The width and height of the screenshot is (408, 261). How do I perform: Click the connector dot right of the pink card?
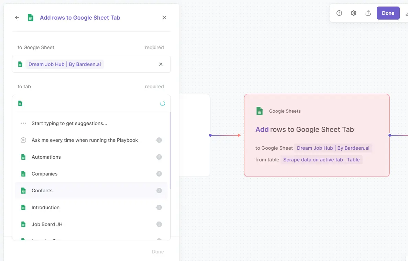[x=389, y=135]
